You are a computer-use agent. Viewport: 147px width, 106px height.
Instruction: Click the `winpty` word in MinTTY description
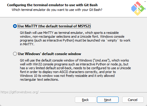(112, 40)
